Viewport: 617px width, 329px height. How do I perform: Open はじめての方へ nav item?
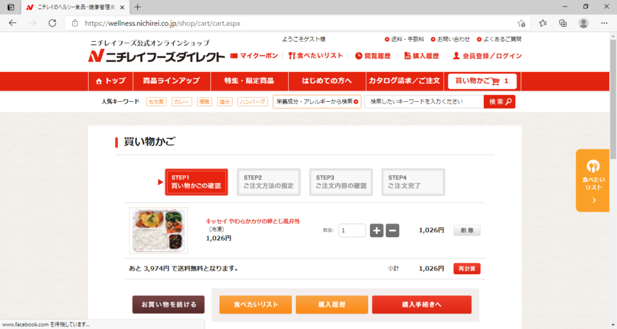[327, 81]
